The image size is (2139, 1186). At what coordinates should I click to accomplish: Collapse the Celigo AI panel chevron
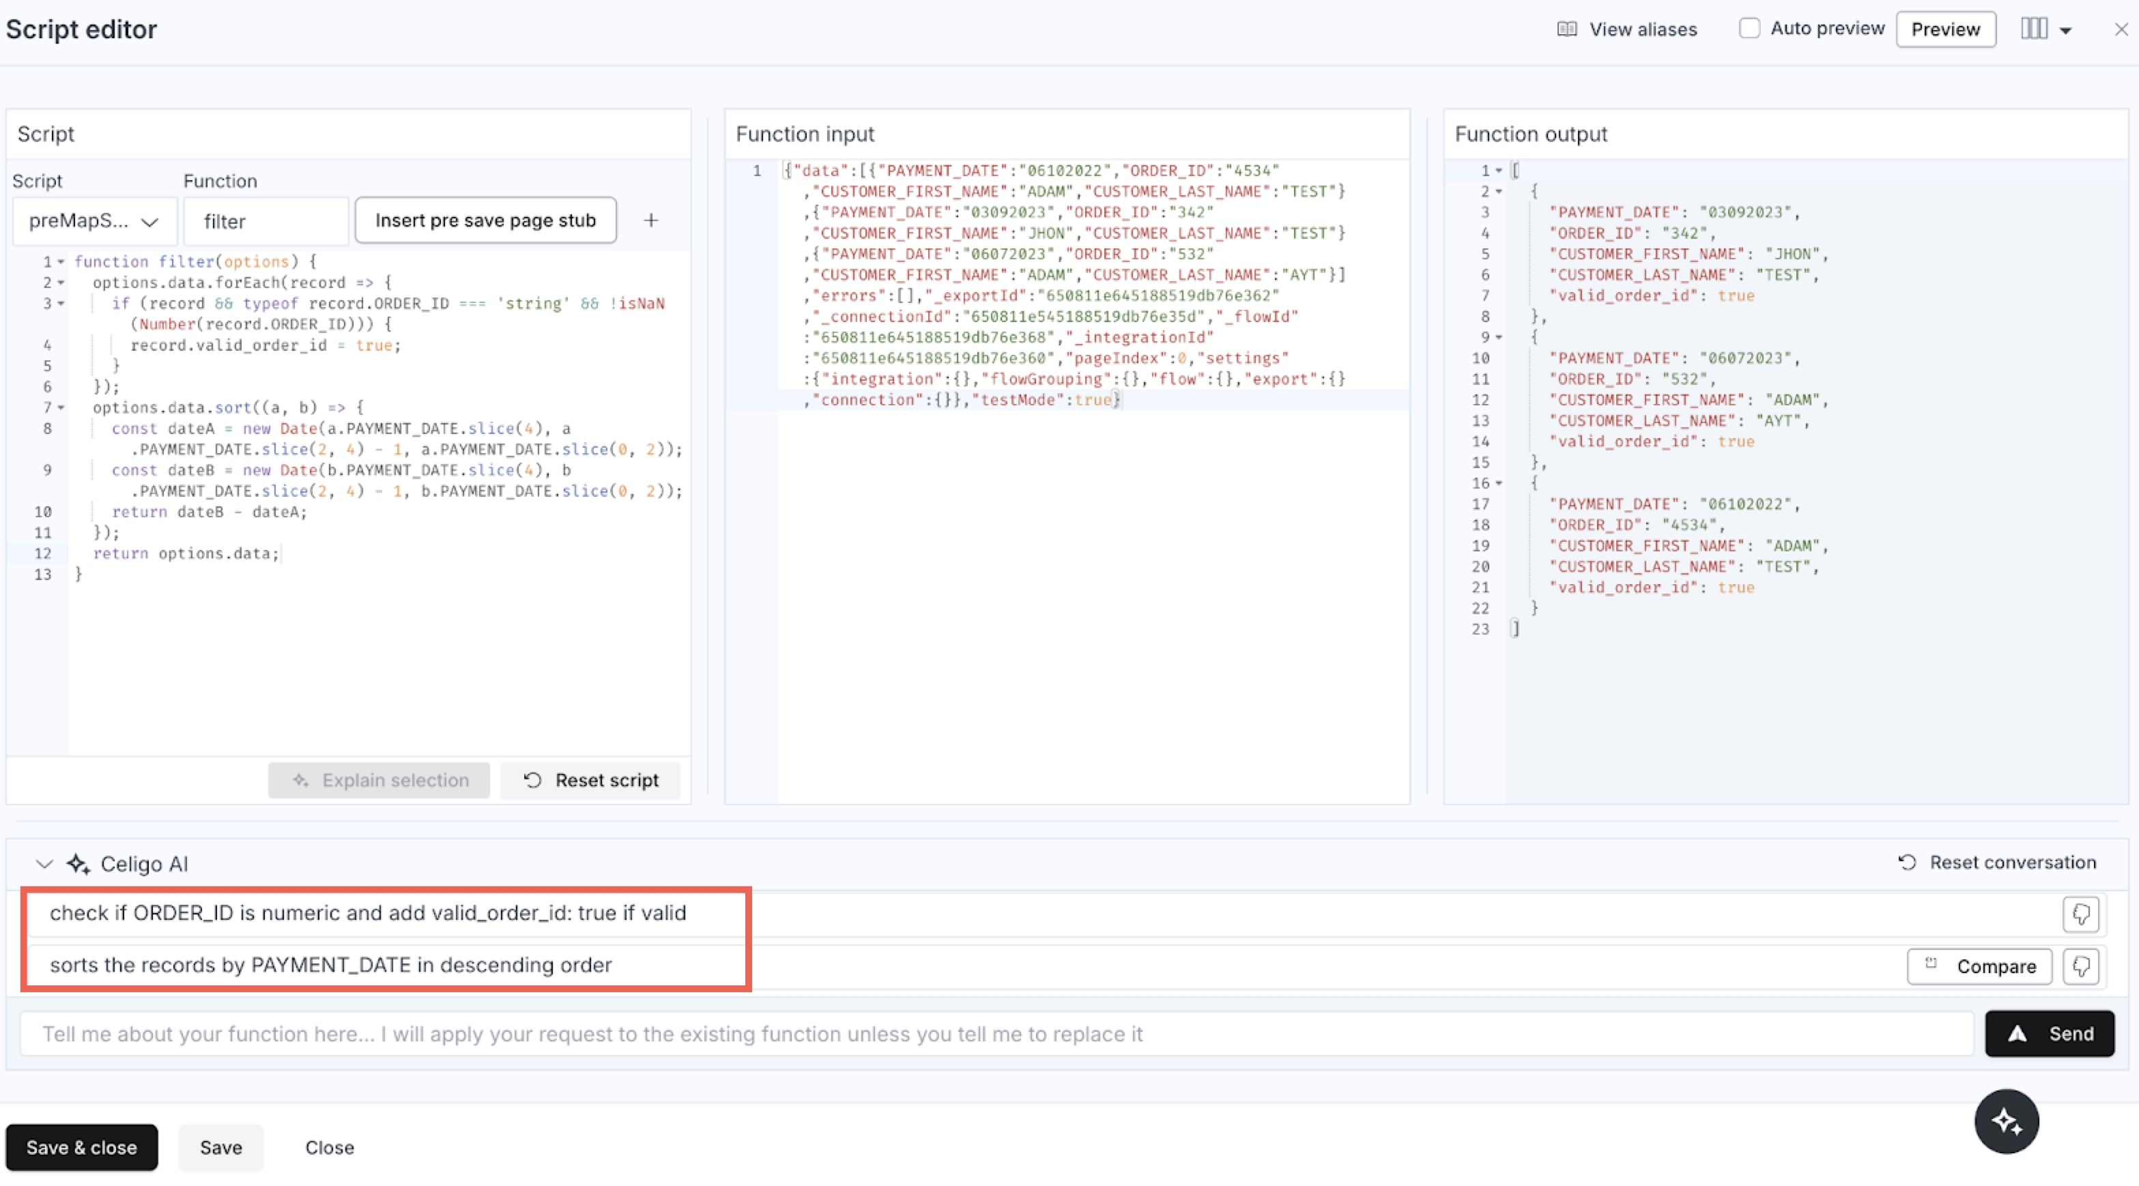coord(44,864)
